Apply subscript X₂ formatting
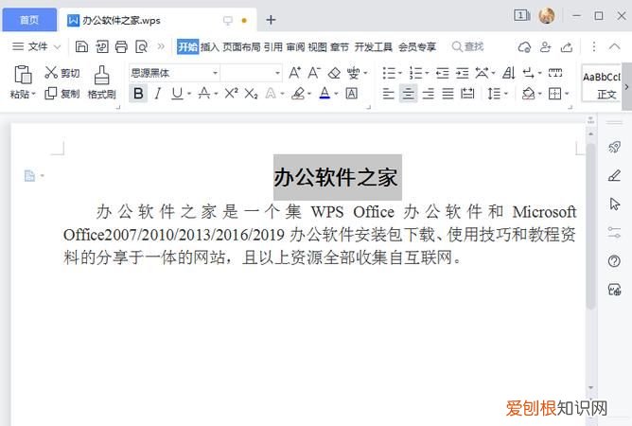 251,94
